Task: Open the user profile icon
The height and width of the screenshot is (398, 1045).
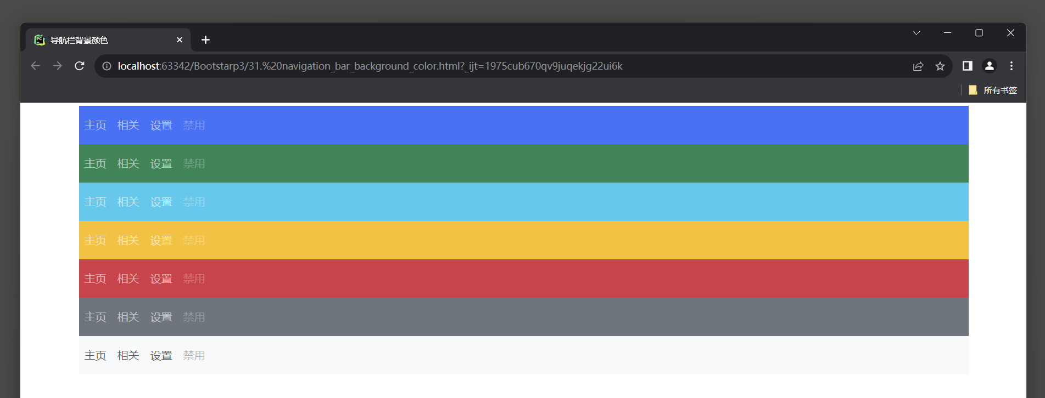Action: (990, 66)
